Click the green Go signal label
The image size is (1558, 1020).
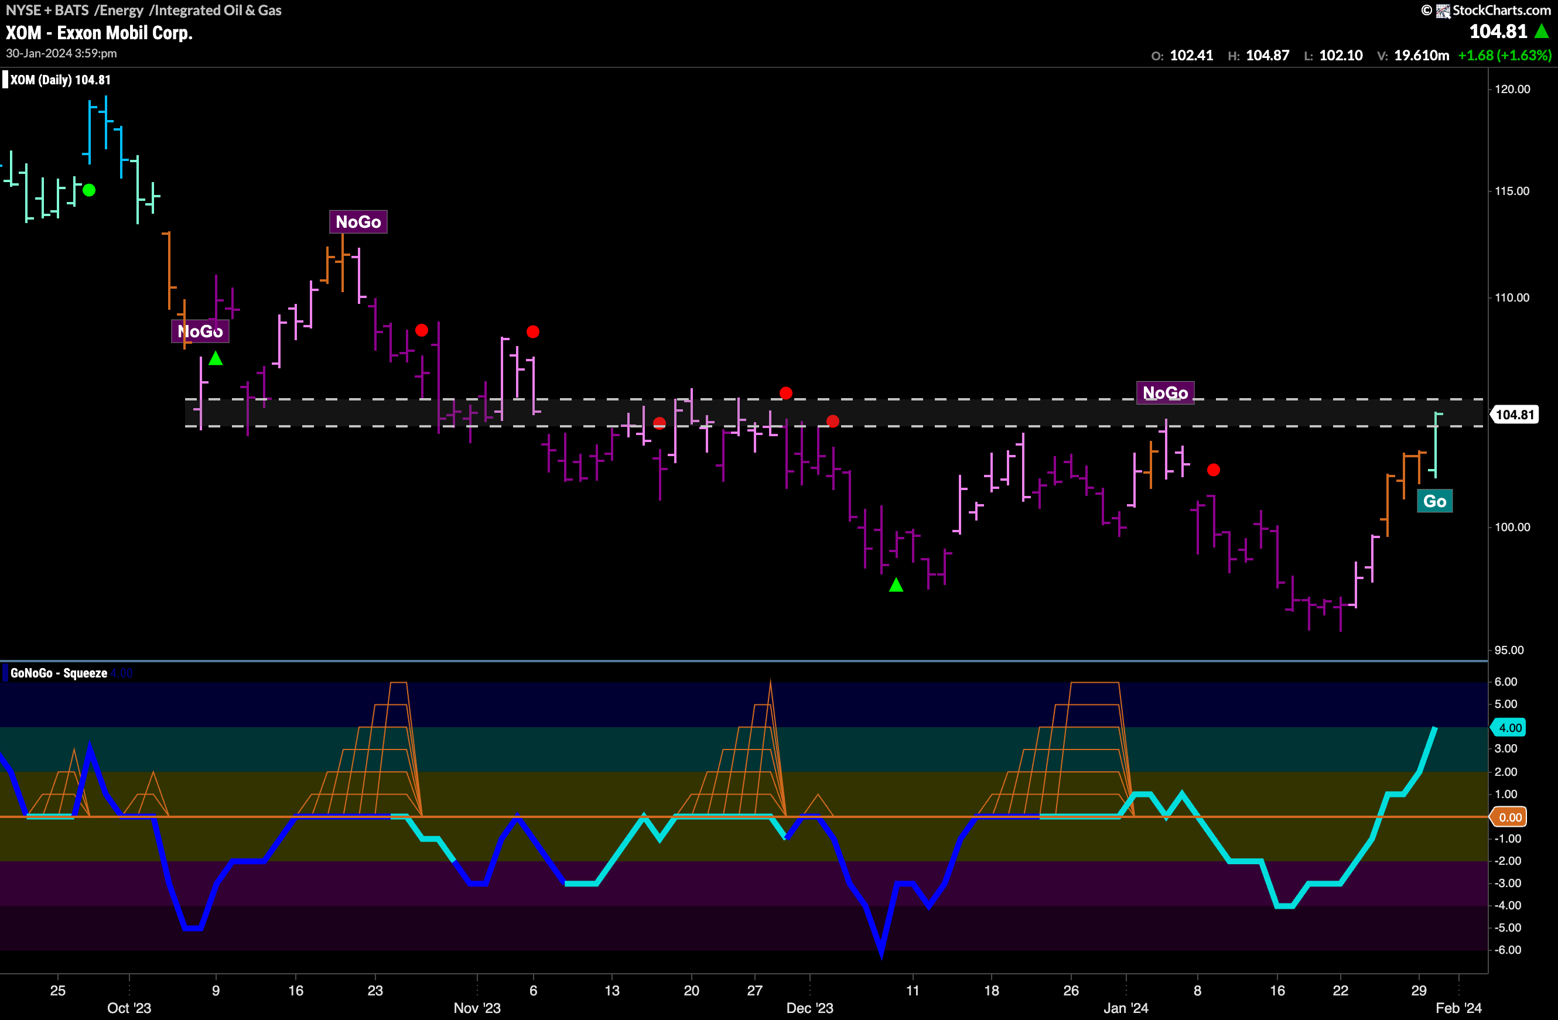point(1434,501)
